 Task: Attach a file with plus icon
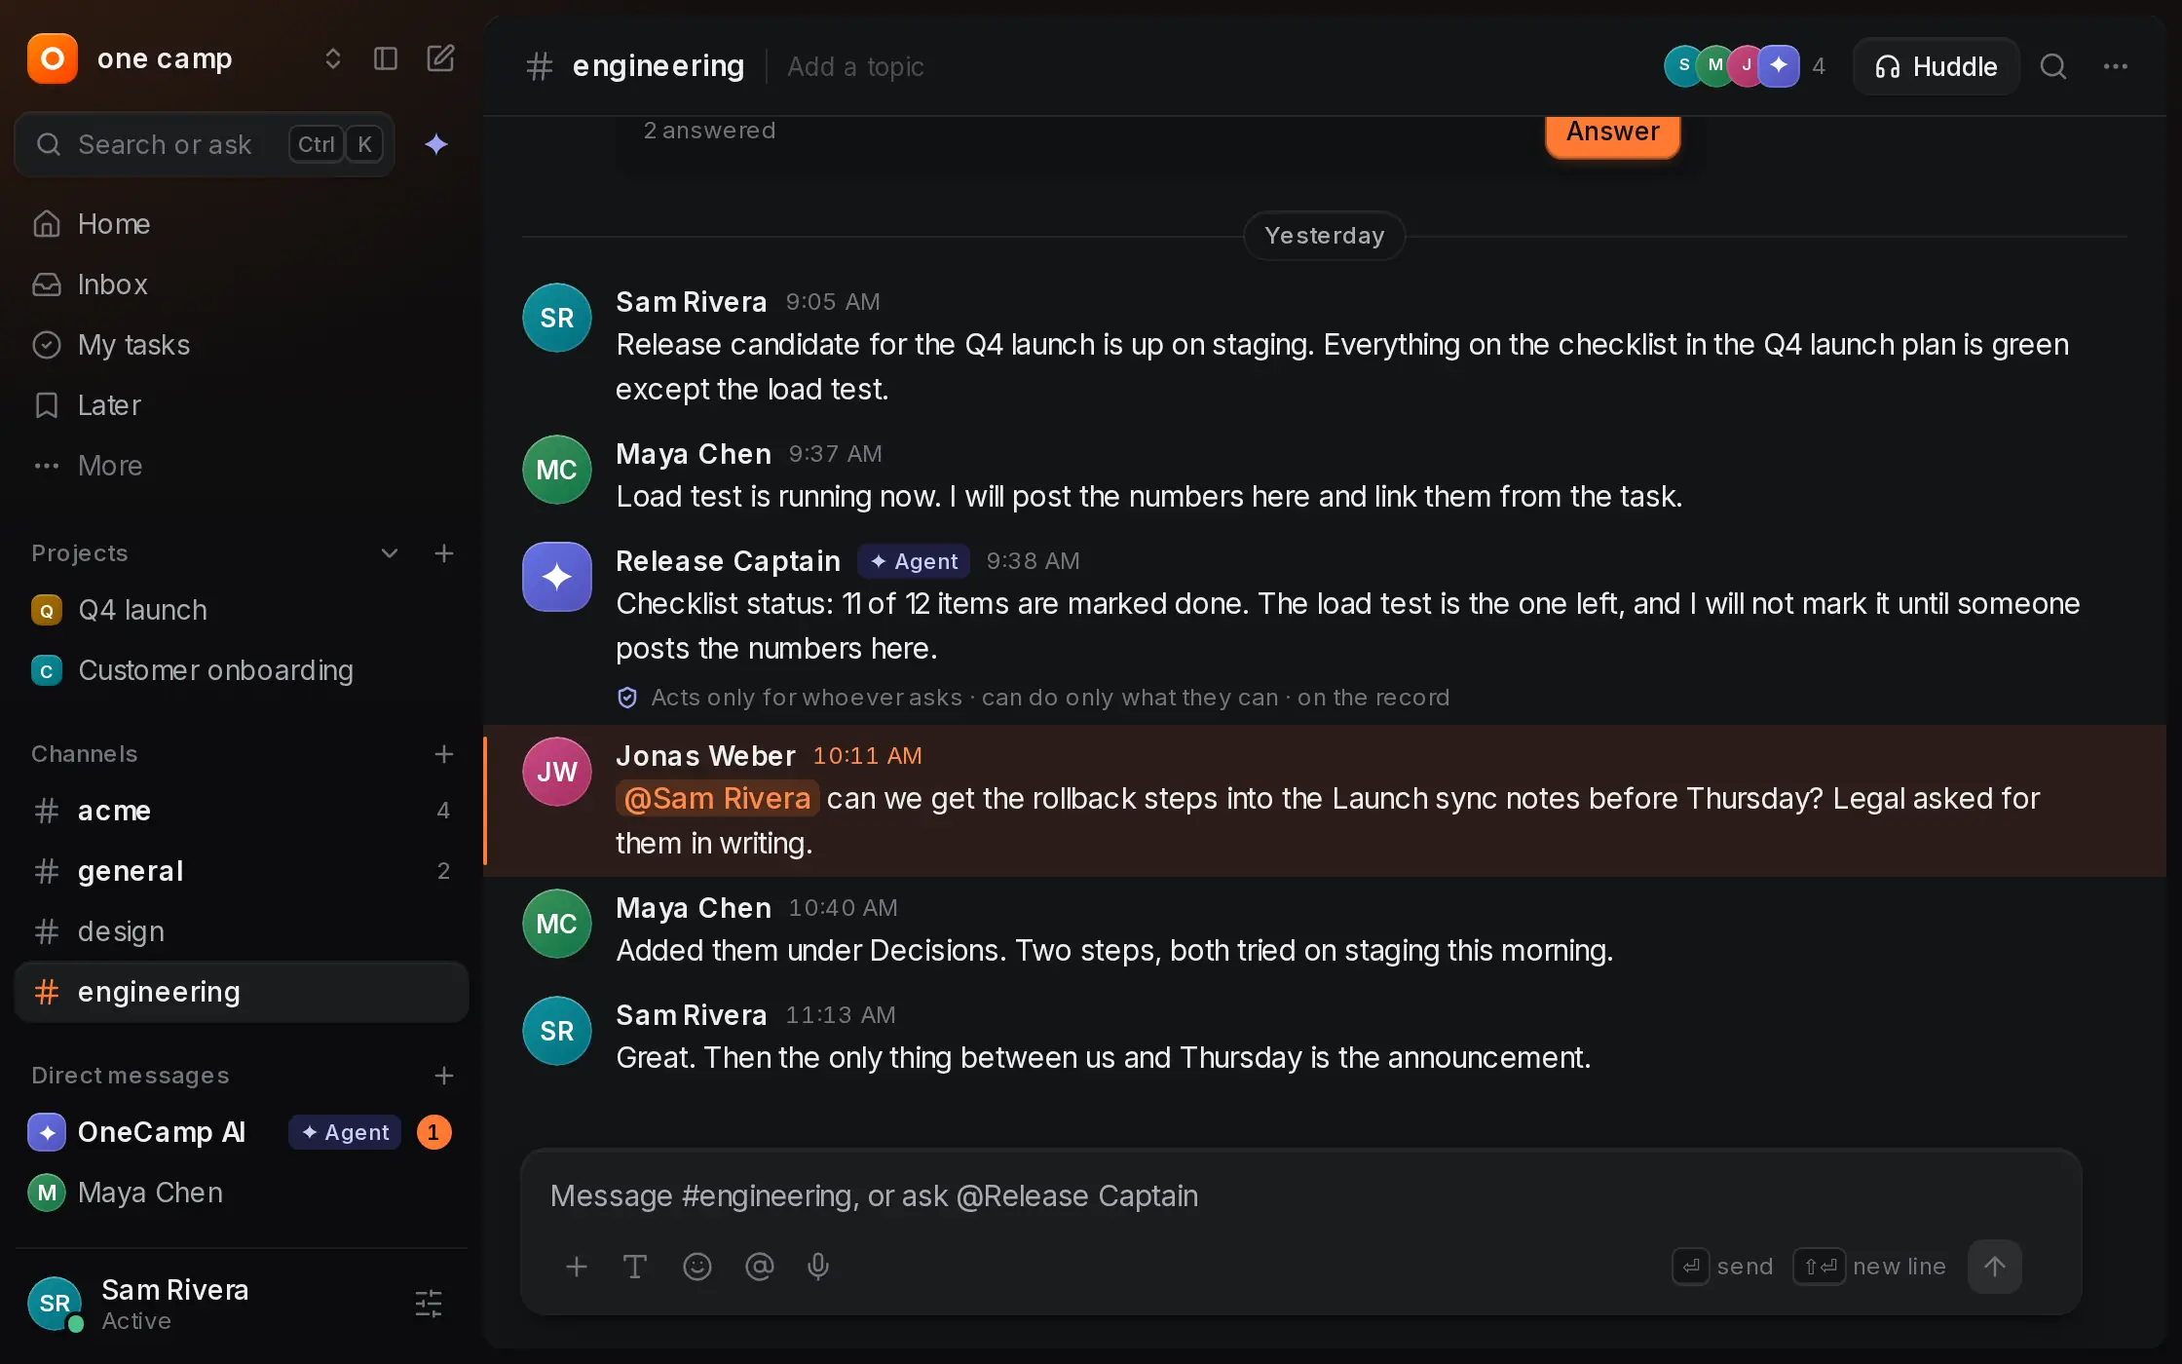click(577, 1267)
